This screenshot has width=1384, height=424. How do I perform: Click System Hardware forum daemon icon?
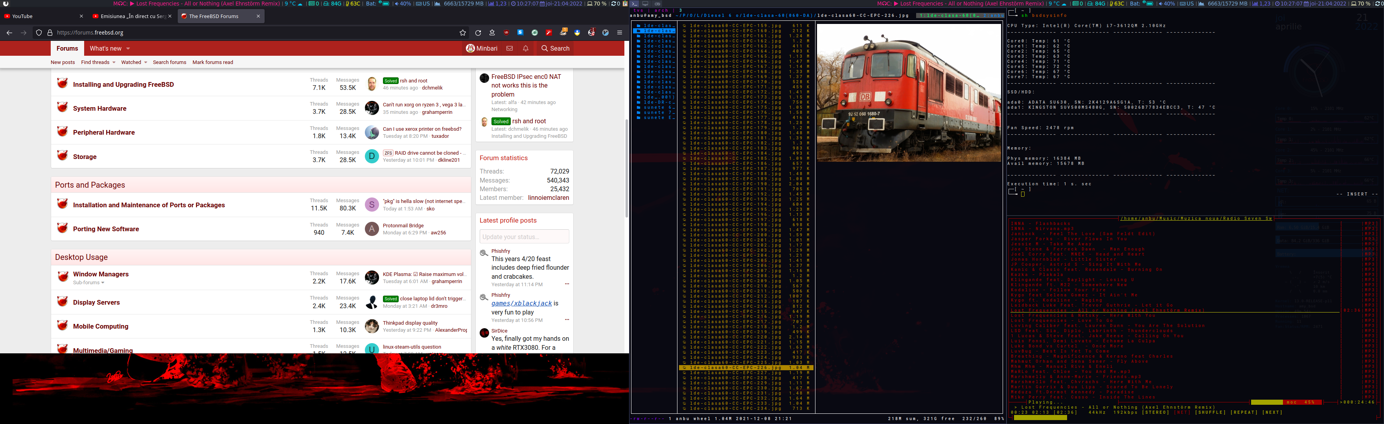coord(63,107)
